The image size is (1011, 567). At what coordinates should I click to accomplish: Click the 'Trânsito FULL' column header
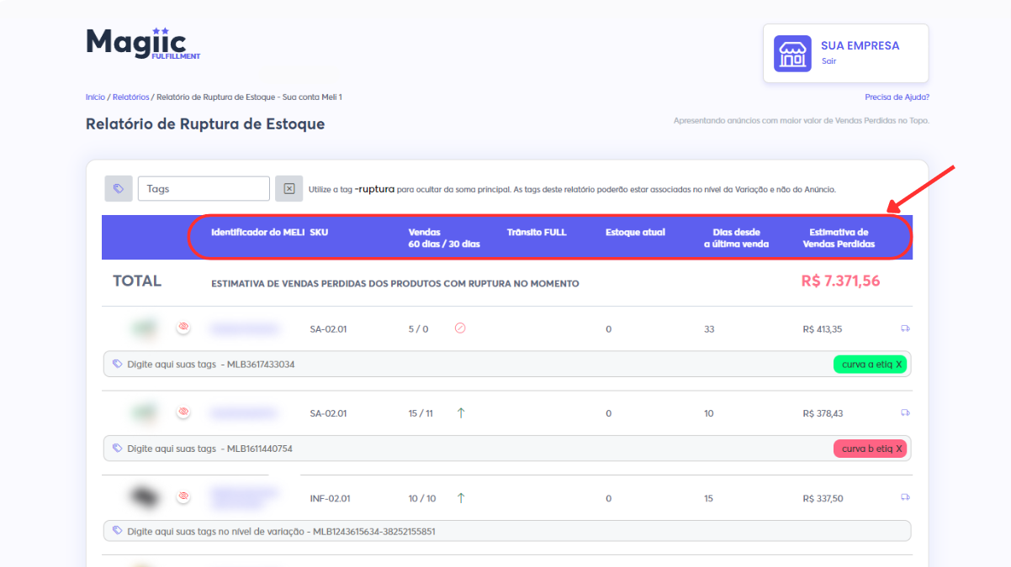click(537, 232)
